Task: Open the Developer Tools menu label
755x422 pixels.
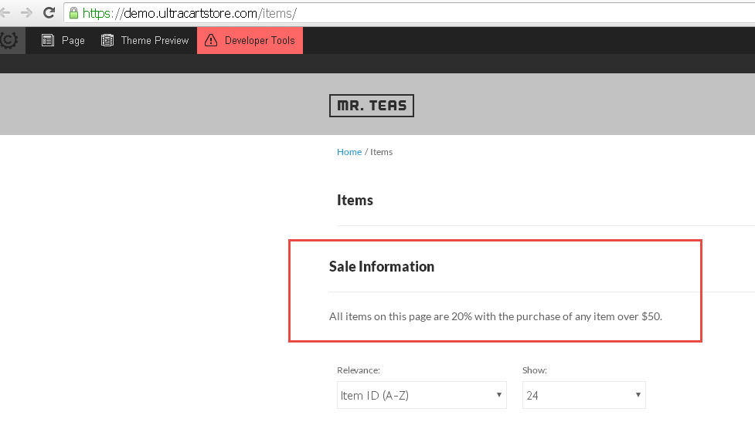Action: [260, 40]
